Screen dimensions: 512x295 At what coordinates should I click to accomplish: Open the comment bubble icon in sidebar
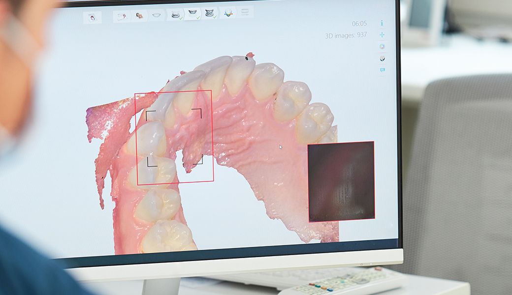point(383,70)
